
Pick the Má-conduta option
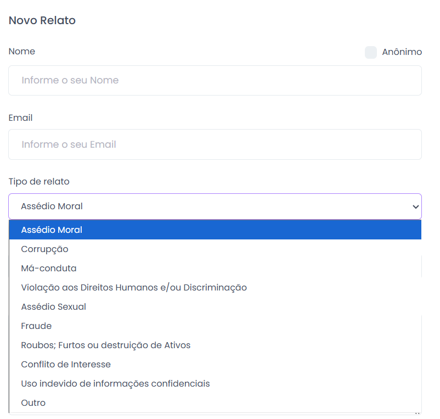click(49, 269)
